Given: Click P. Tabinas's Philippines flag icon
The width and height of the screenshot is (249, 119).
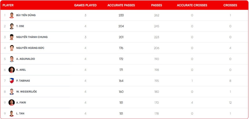Looking at the screenshot, I should pyautogui.click(x=12, y=81).
